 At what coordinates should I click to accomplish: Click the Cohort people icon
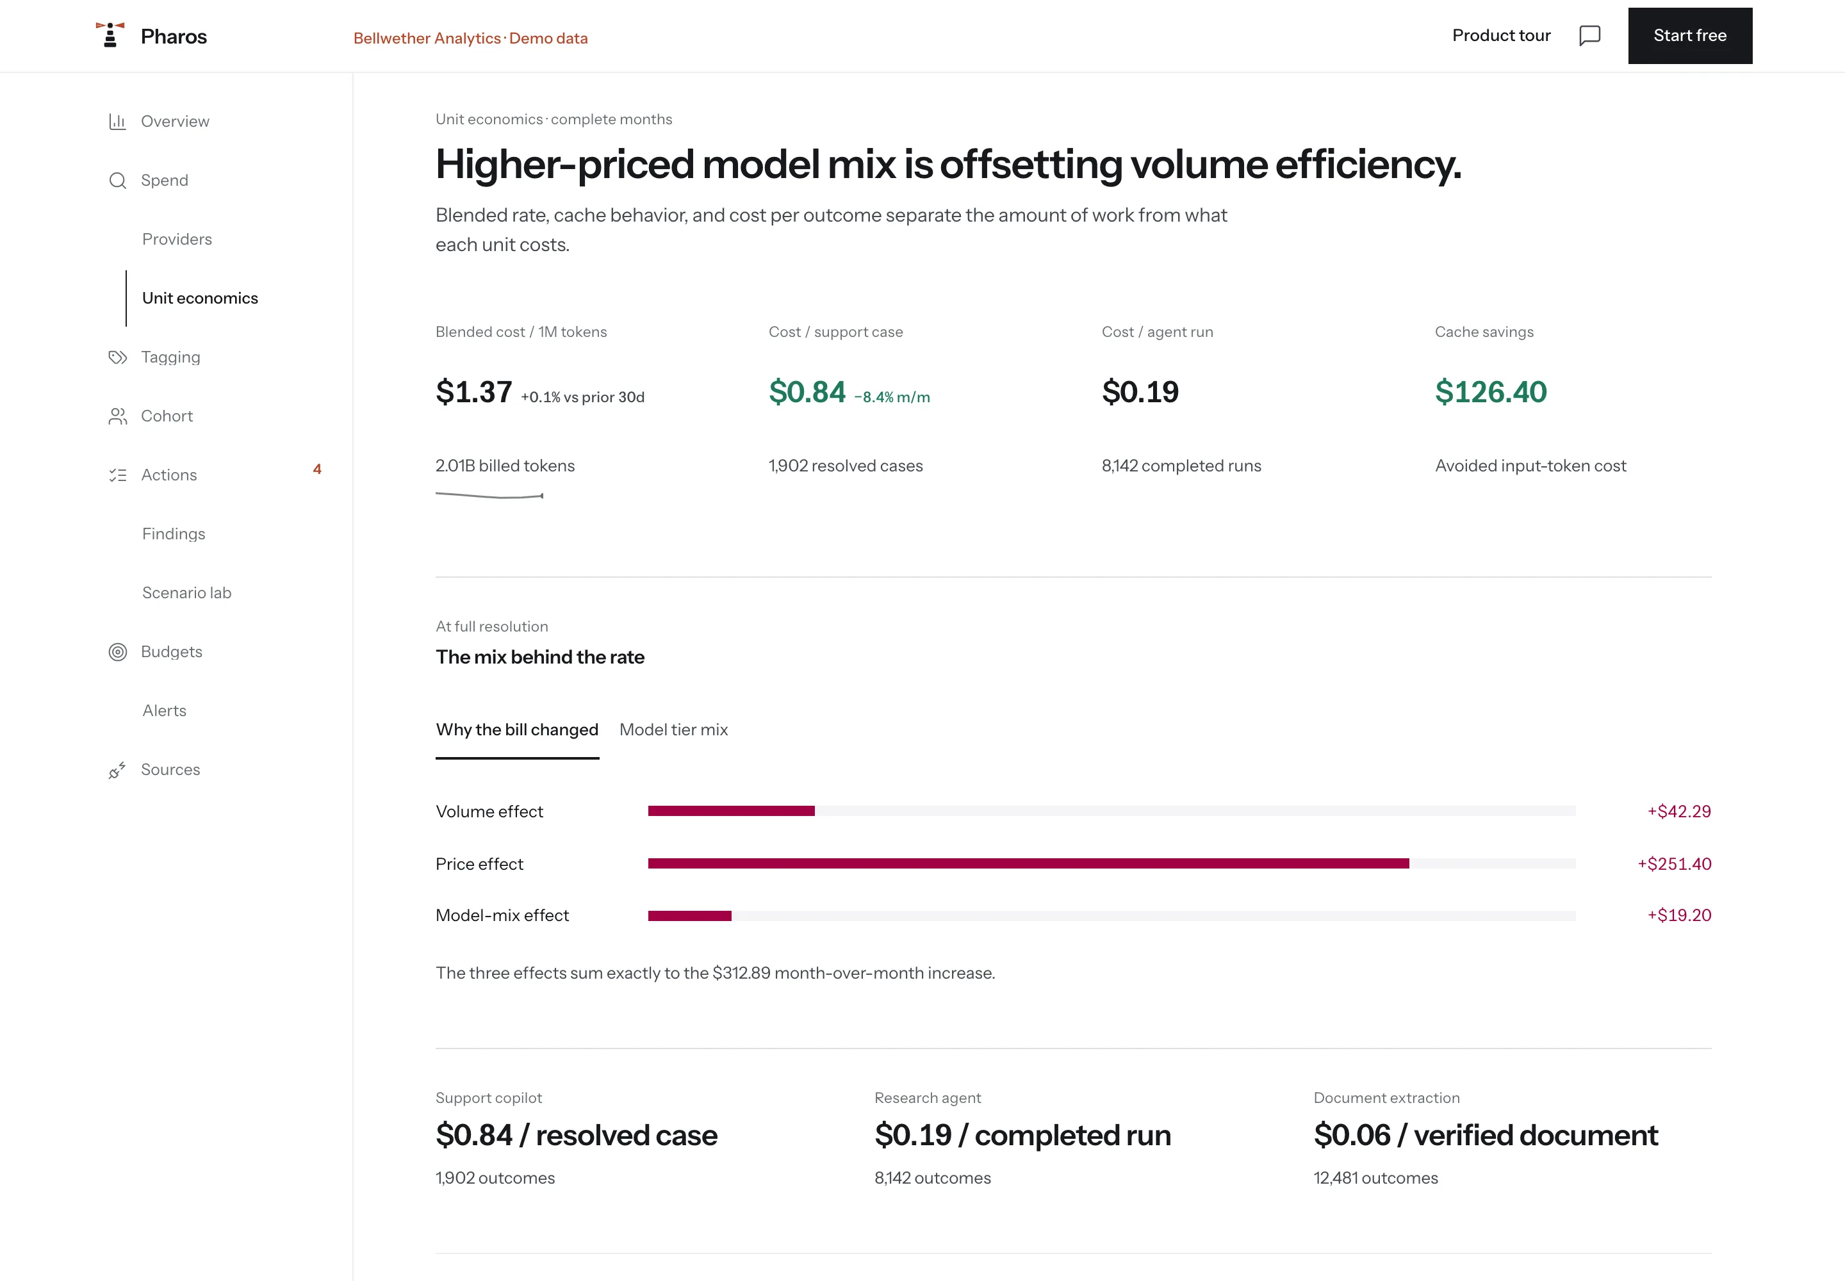[x=117, y=416]
